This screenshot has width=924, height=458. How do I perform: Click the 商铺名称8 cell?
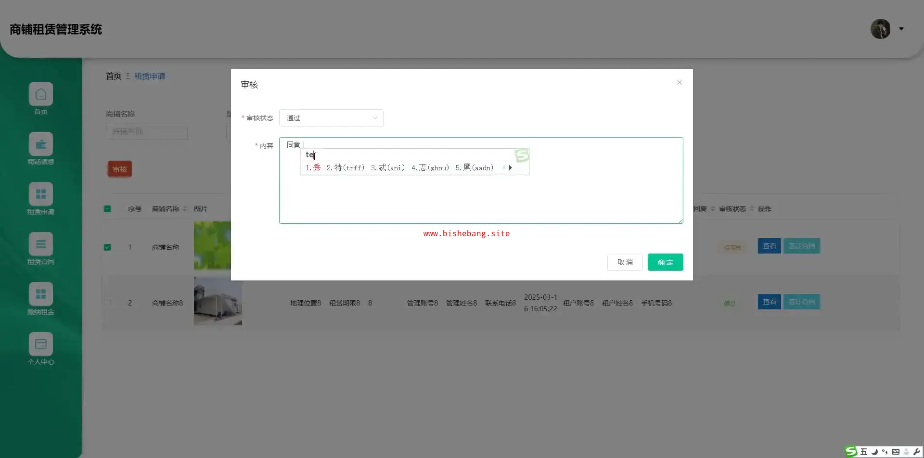(167, 303)
